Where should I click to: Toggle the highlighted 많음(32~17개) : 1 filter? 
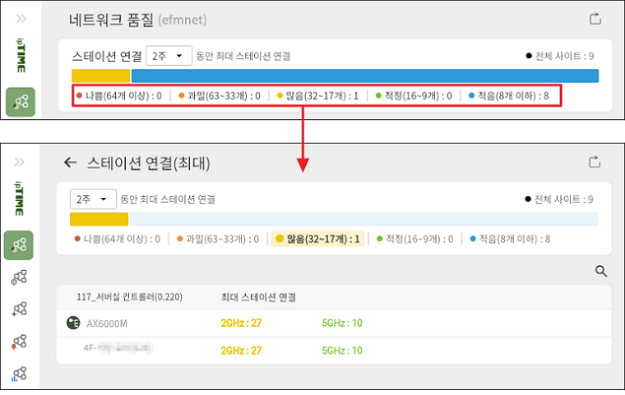(317, 239)
